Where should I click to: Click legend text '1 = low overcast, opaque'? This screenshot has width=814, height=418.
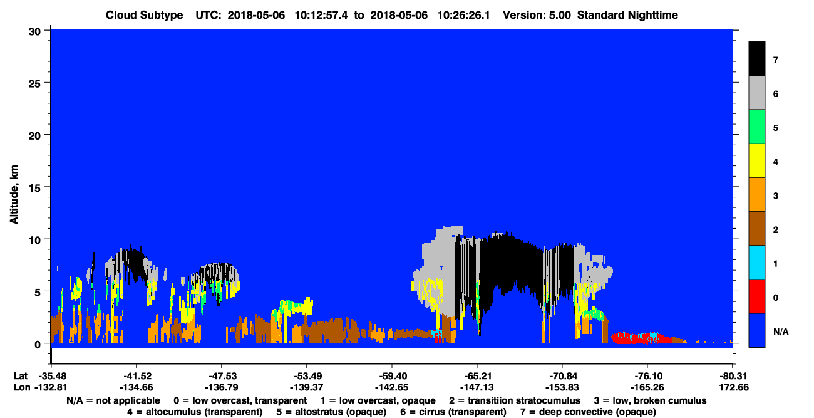coord(378,400)
